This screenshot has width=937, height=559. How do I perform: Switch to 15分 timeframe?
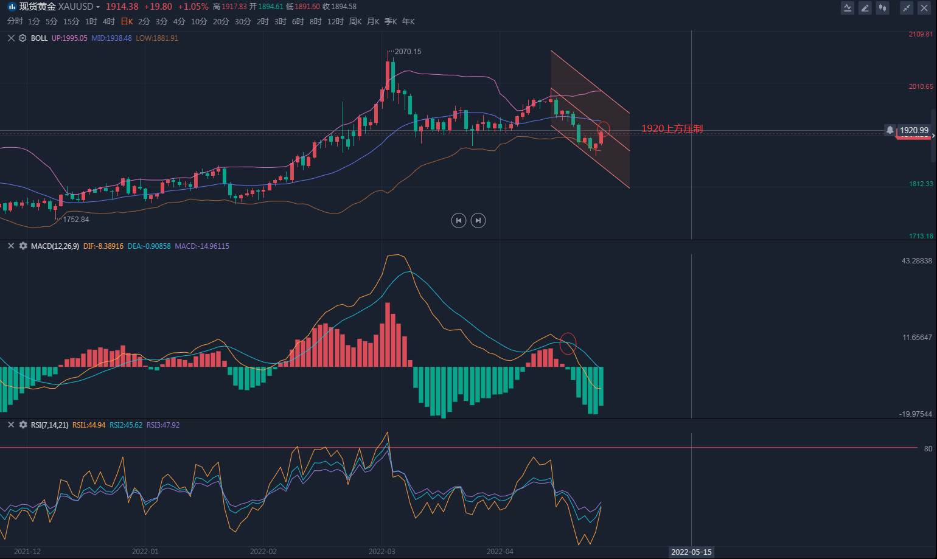pyautogui.click(x=71, y=21)
